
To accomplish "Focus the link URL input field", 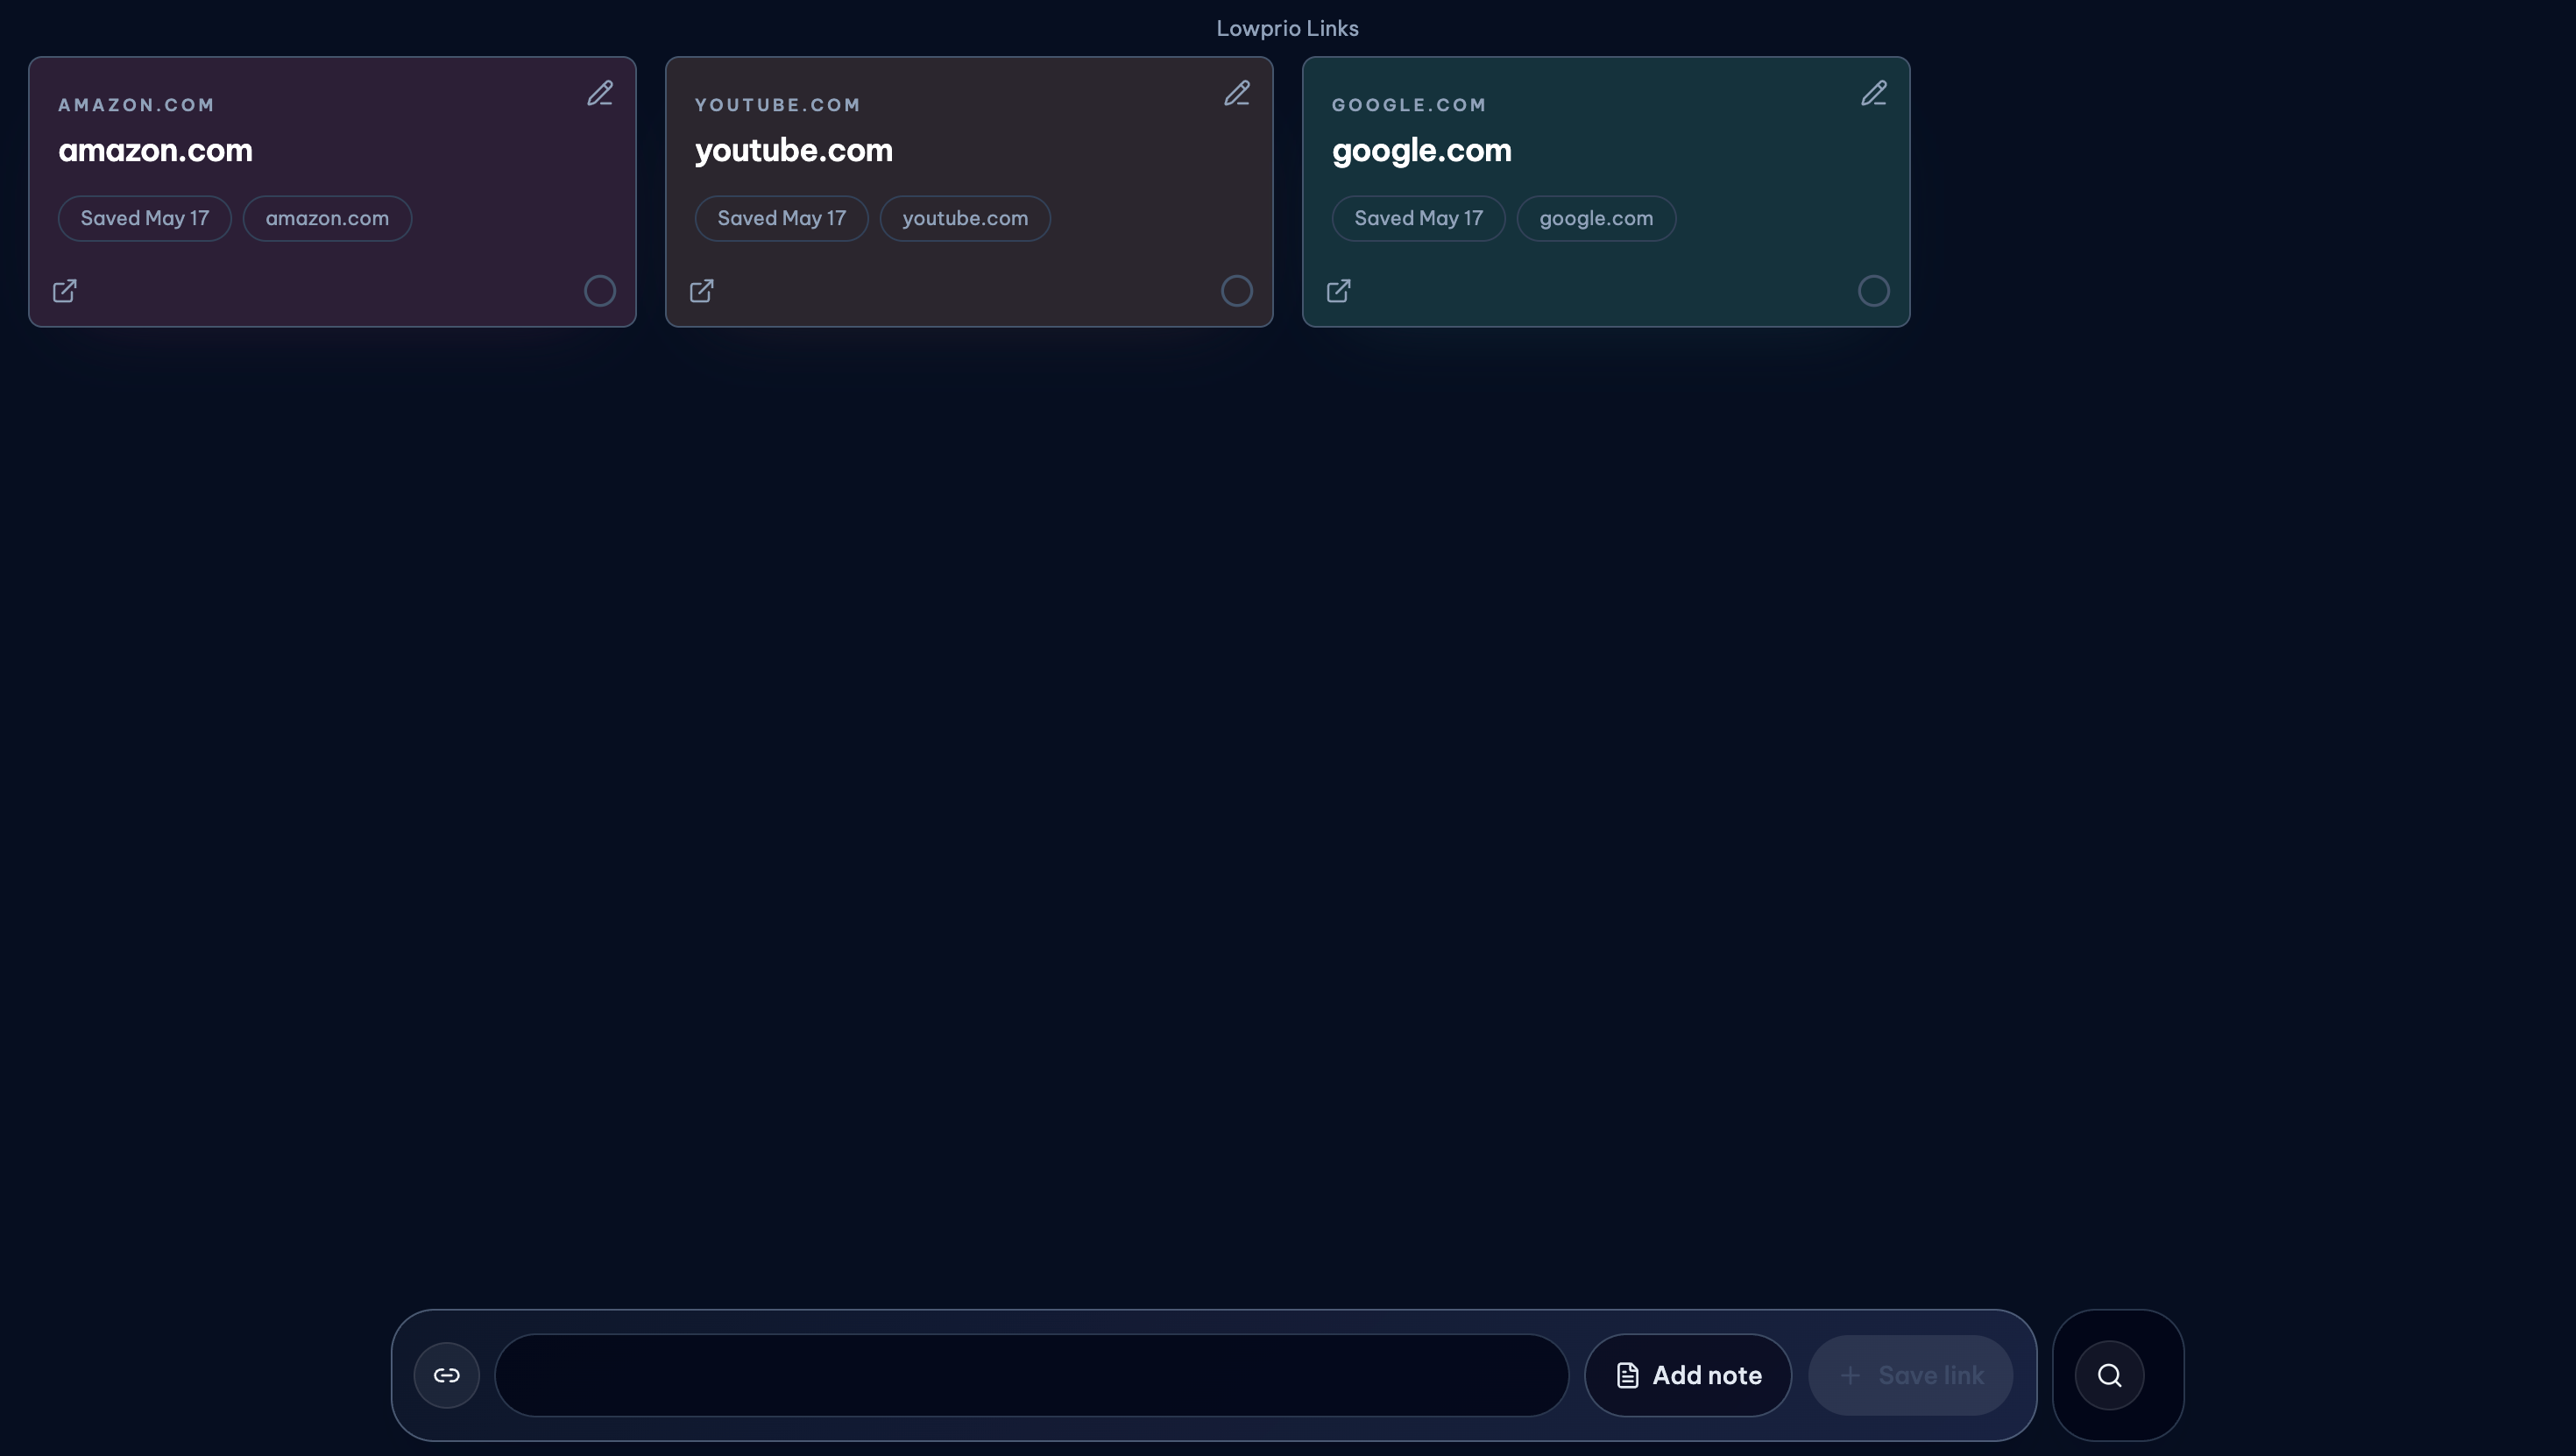I will pos(1032,1375).
